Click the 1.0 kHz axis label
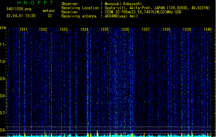Image resolution: width=216 pixels, height=137 pixels. pos(3,62)
